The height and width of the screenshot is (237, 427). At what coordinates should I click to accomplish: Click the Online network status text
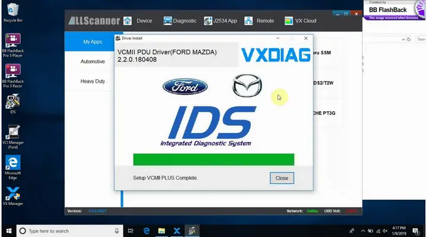click(312, 211)
